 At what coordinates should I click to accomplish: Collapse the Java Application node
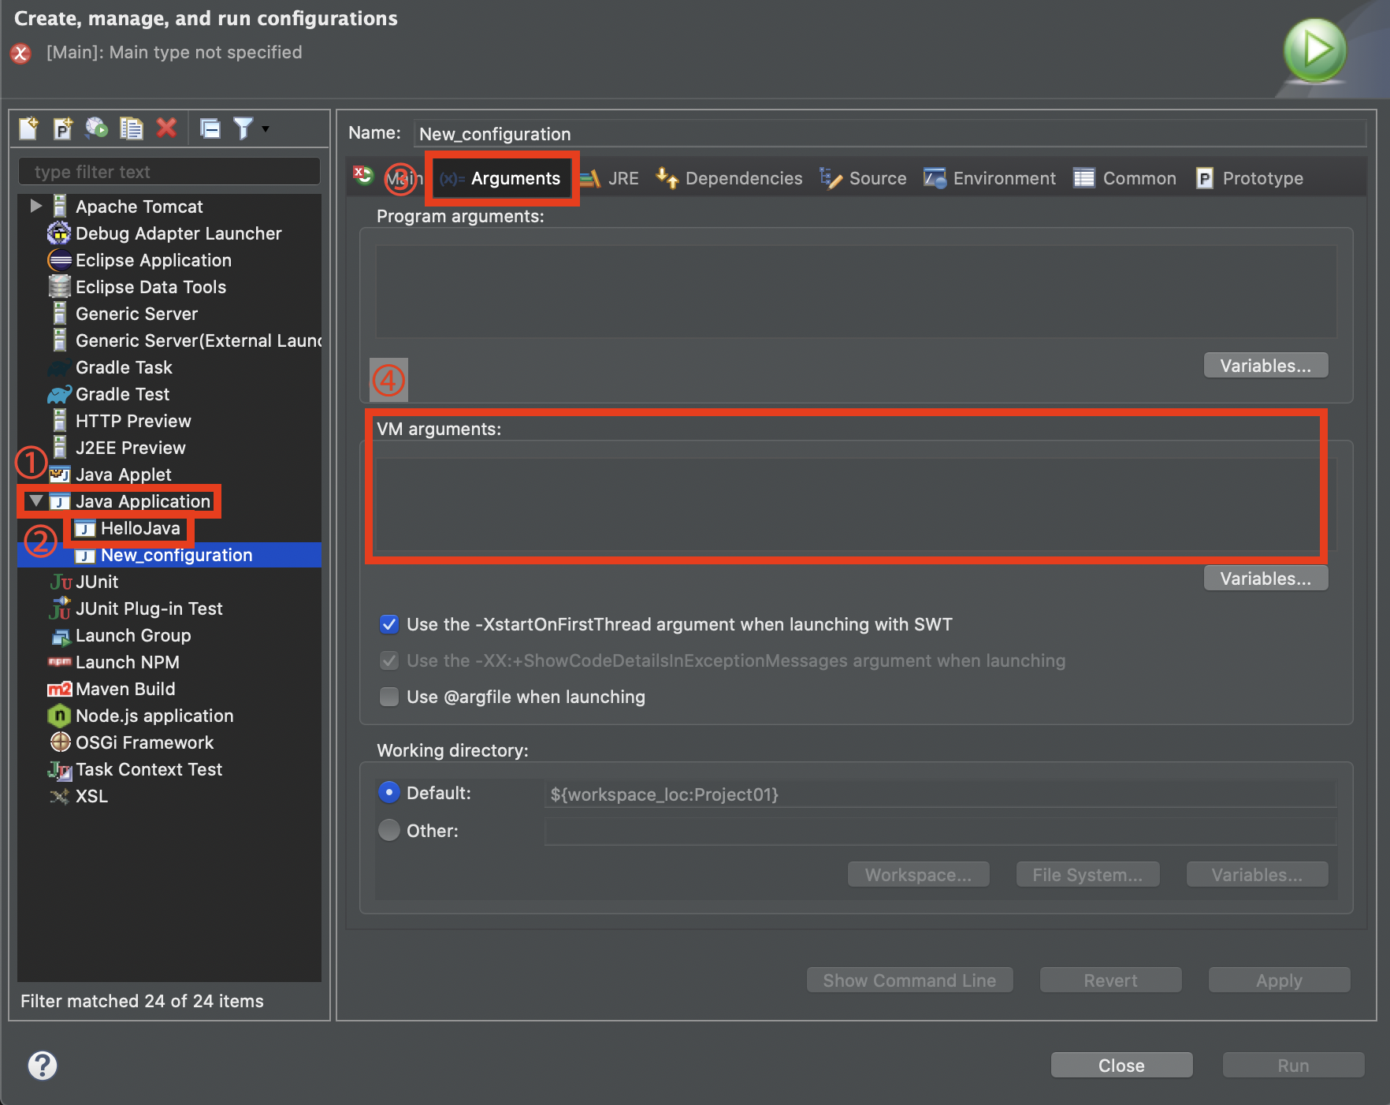tap(35, 500)
